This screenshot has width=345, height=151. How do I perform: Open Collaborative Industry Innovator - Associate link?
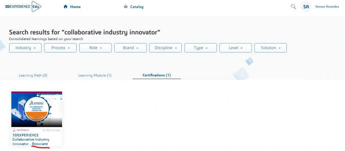tap(31, 139)
